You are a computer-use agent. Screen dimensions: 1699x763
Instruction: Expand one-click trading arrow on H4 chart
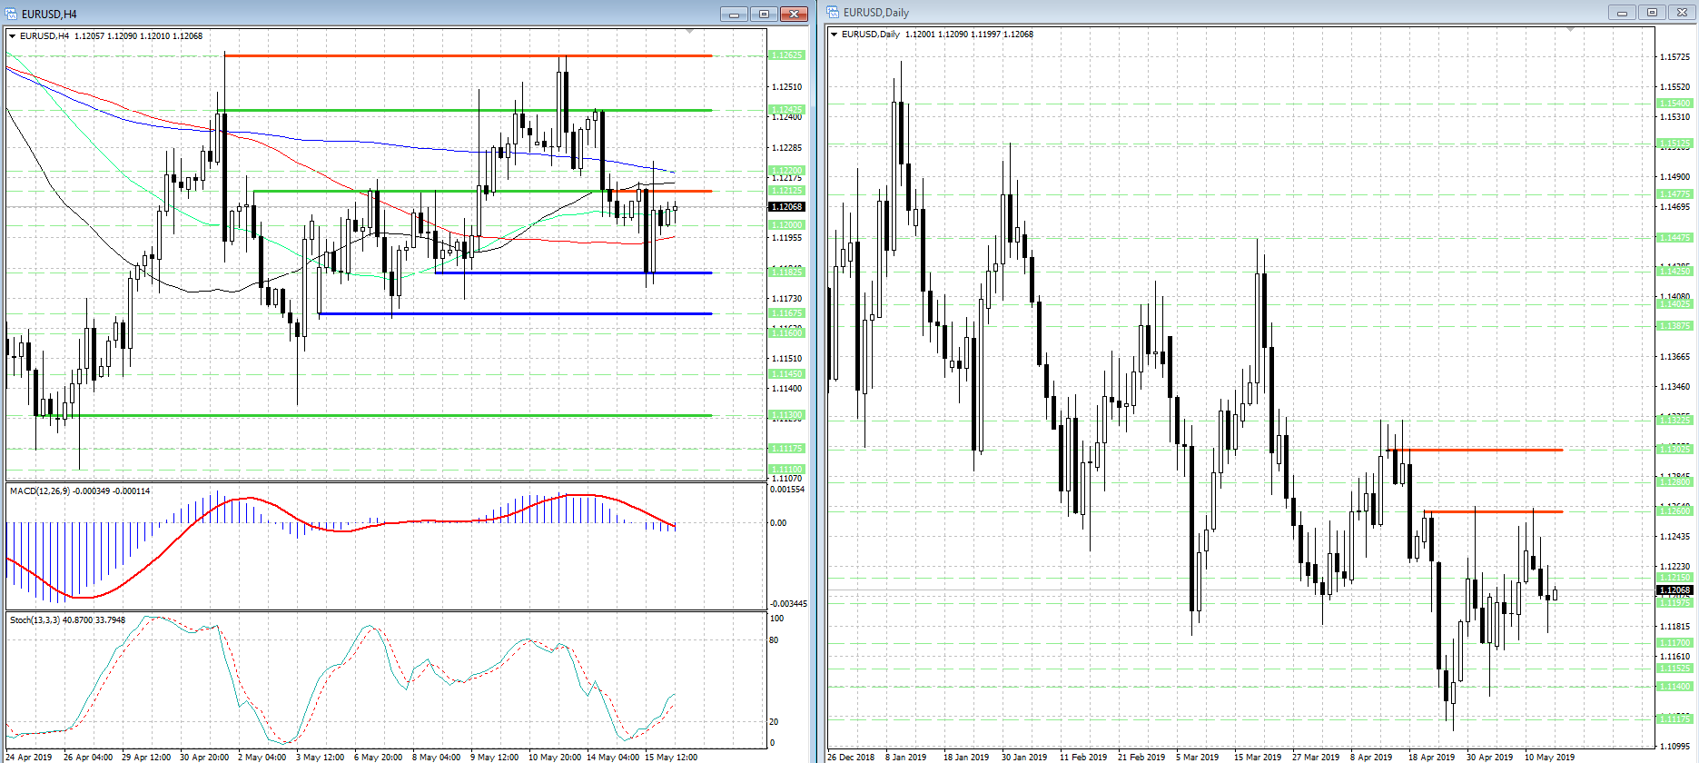point(13,36)
